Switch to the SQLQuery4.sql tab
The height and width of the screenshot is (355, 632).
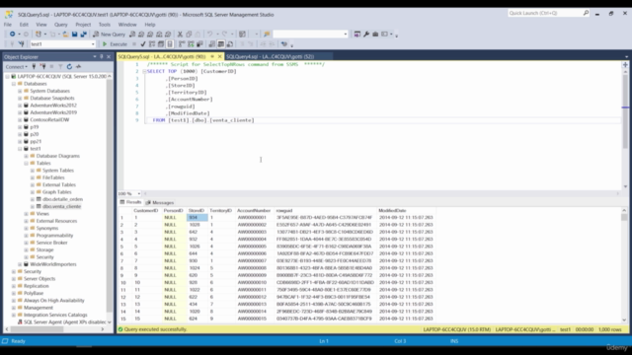[x=270, y=57]
